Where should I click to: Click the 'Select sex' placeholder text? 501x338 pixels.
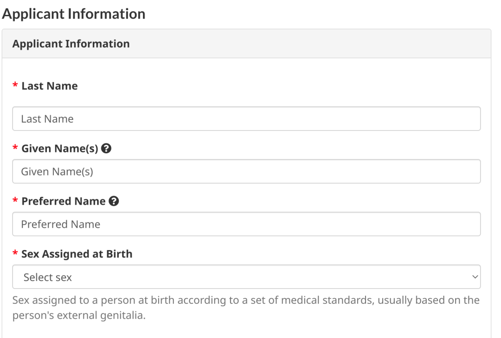click(x=48, y=277)
